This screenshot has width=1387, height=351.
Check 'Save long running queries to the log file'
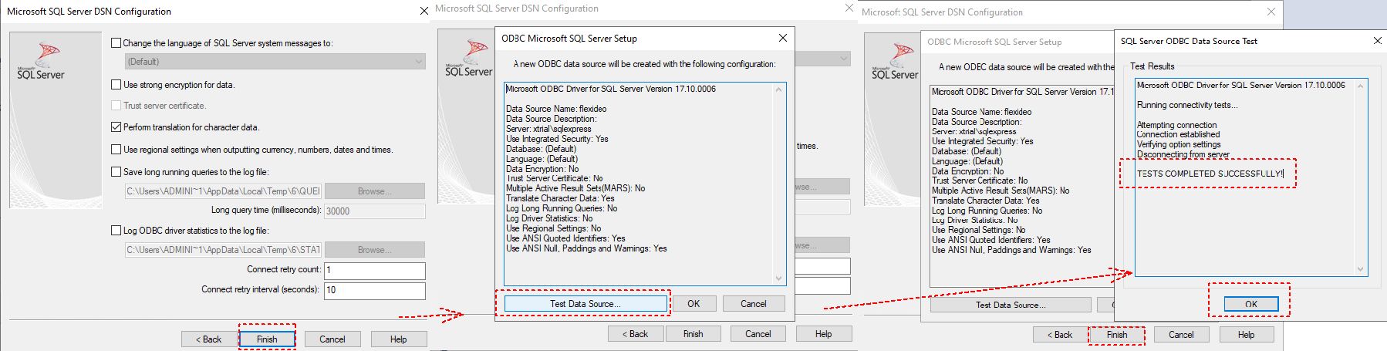coord(116,172)
